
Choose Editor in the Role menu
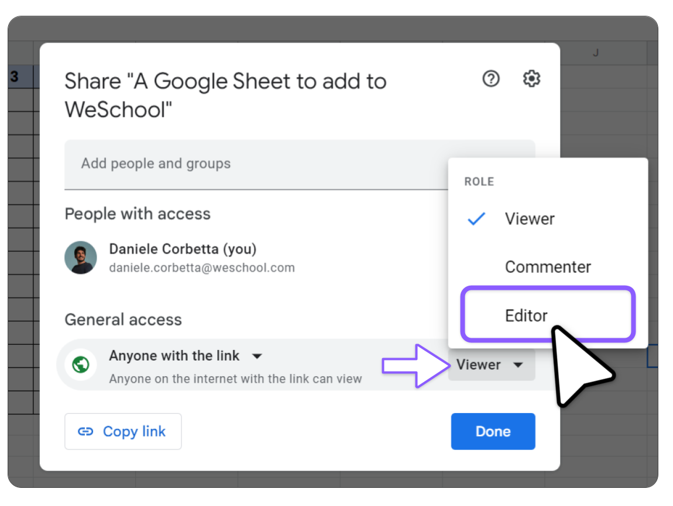click(x=548, y=314)
